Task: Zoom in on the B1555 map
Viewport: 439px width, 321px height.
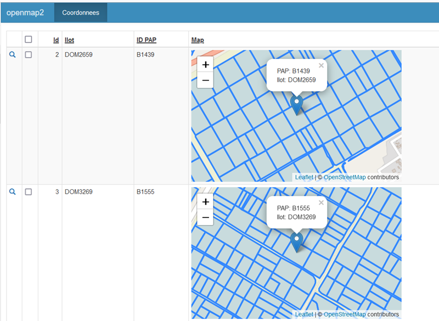Action: 205,202
